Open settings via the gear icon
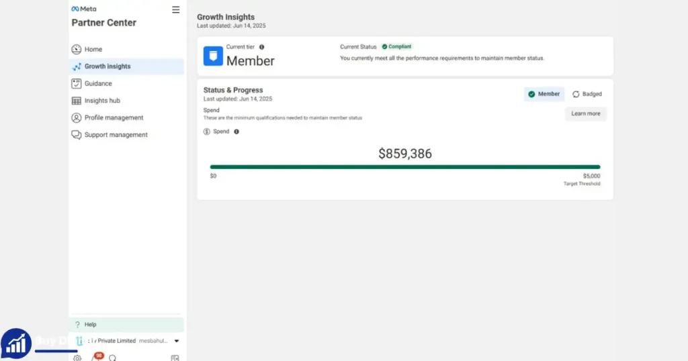688x361 pixels. click(77, 358)
